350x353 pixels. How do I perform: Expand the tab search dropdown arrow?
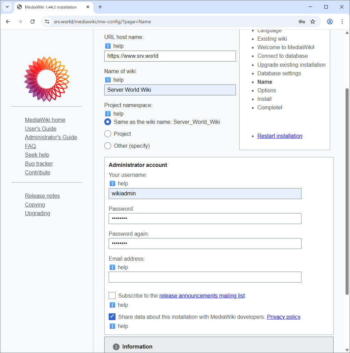tap(7, 7)
